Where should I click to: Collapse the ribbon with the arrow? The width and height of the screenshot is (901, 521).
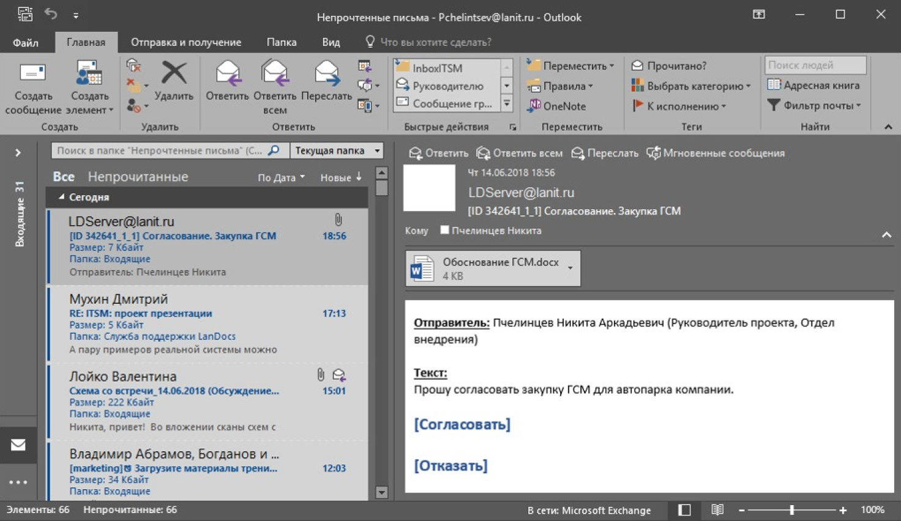point(888,127)
